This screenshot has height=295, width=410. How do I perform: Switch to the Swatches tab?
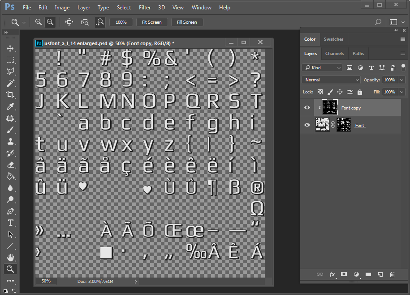(x=334, y=39)
